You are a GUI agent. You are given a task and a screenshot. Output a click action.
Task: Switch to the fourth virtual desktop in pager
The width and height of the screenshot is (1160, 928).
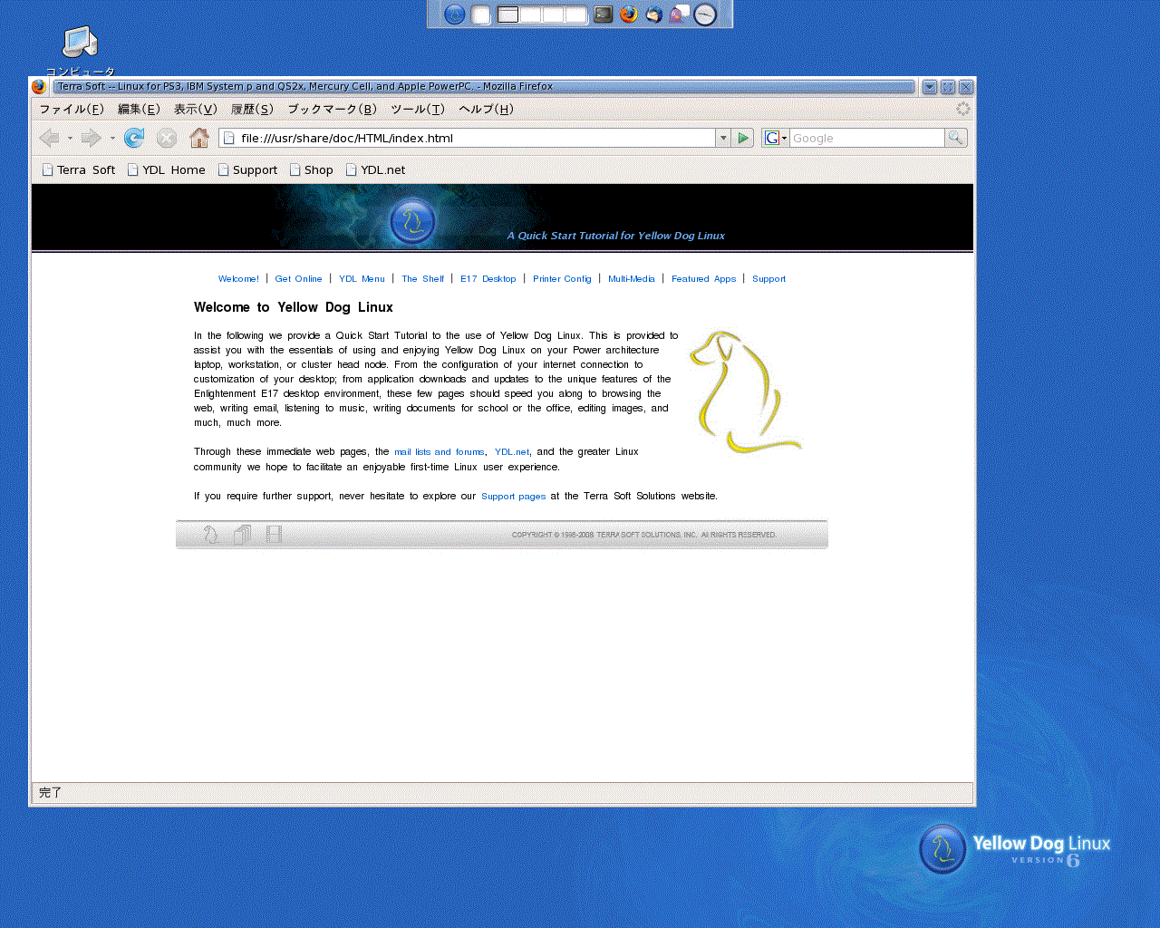click(x=575, y=14)
